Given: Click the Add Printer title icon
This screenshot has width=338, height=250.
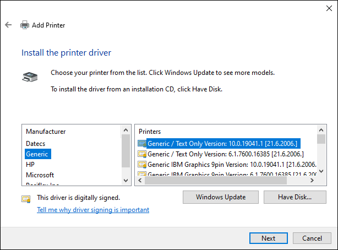Looking at the screenshot, I should point(25,25).
